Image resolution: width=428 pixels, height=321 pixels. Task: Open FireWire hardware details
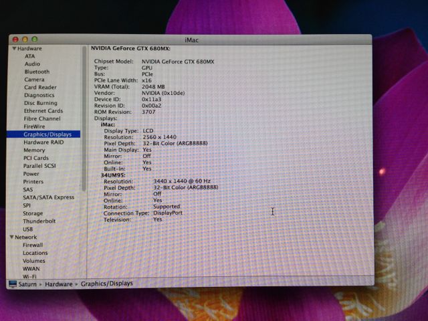click(34, 126)
